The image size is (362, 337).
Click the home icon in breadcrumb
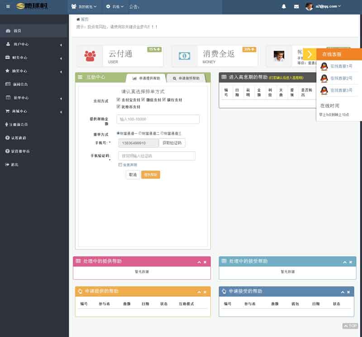[x=78, y=19]
